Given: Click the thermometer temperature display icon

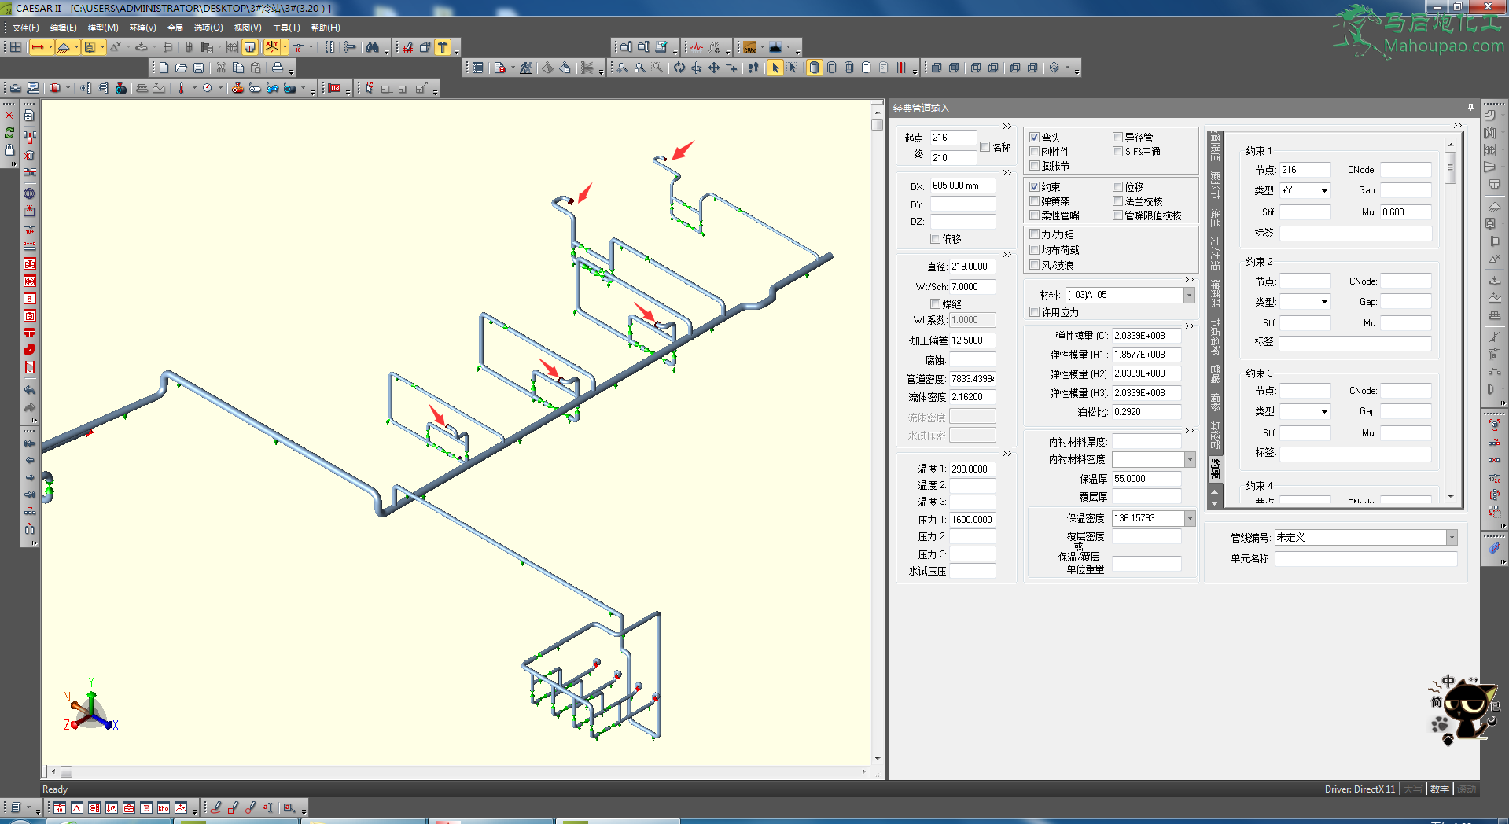Looking at the screenshot, I should click(x=181, y=89).
